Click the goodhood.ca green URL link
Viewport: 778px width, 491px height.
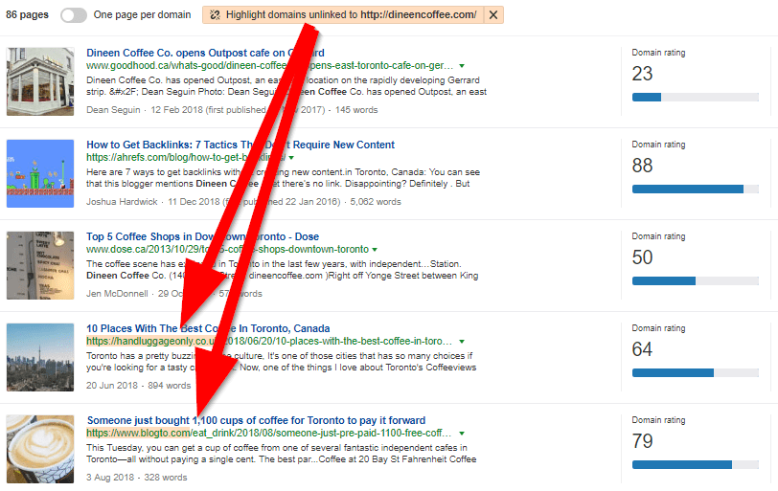coord(269,66)
